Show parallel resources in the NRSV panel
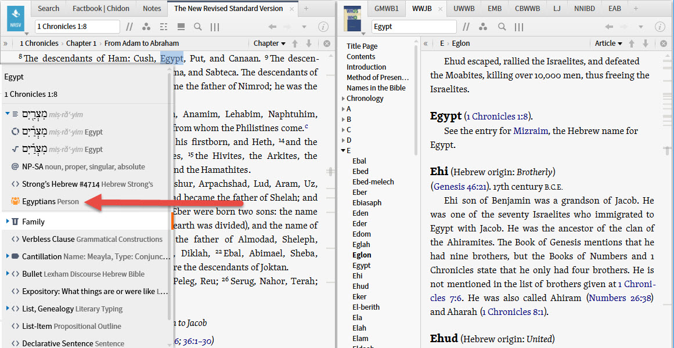Viewport: 674px width, 348px height. (129, 27)
